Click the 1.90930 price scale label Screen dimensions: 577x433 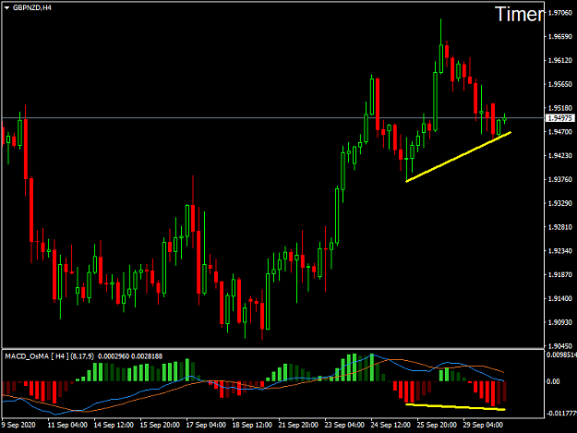560,322
